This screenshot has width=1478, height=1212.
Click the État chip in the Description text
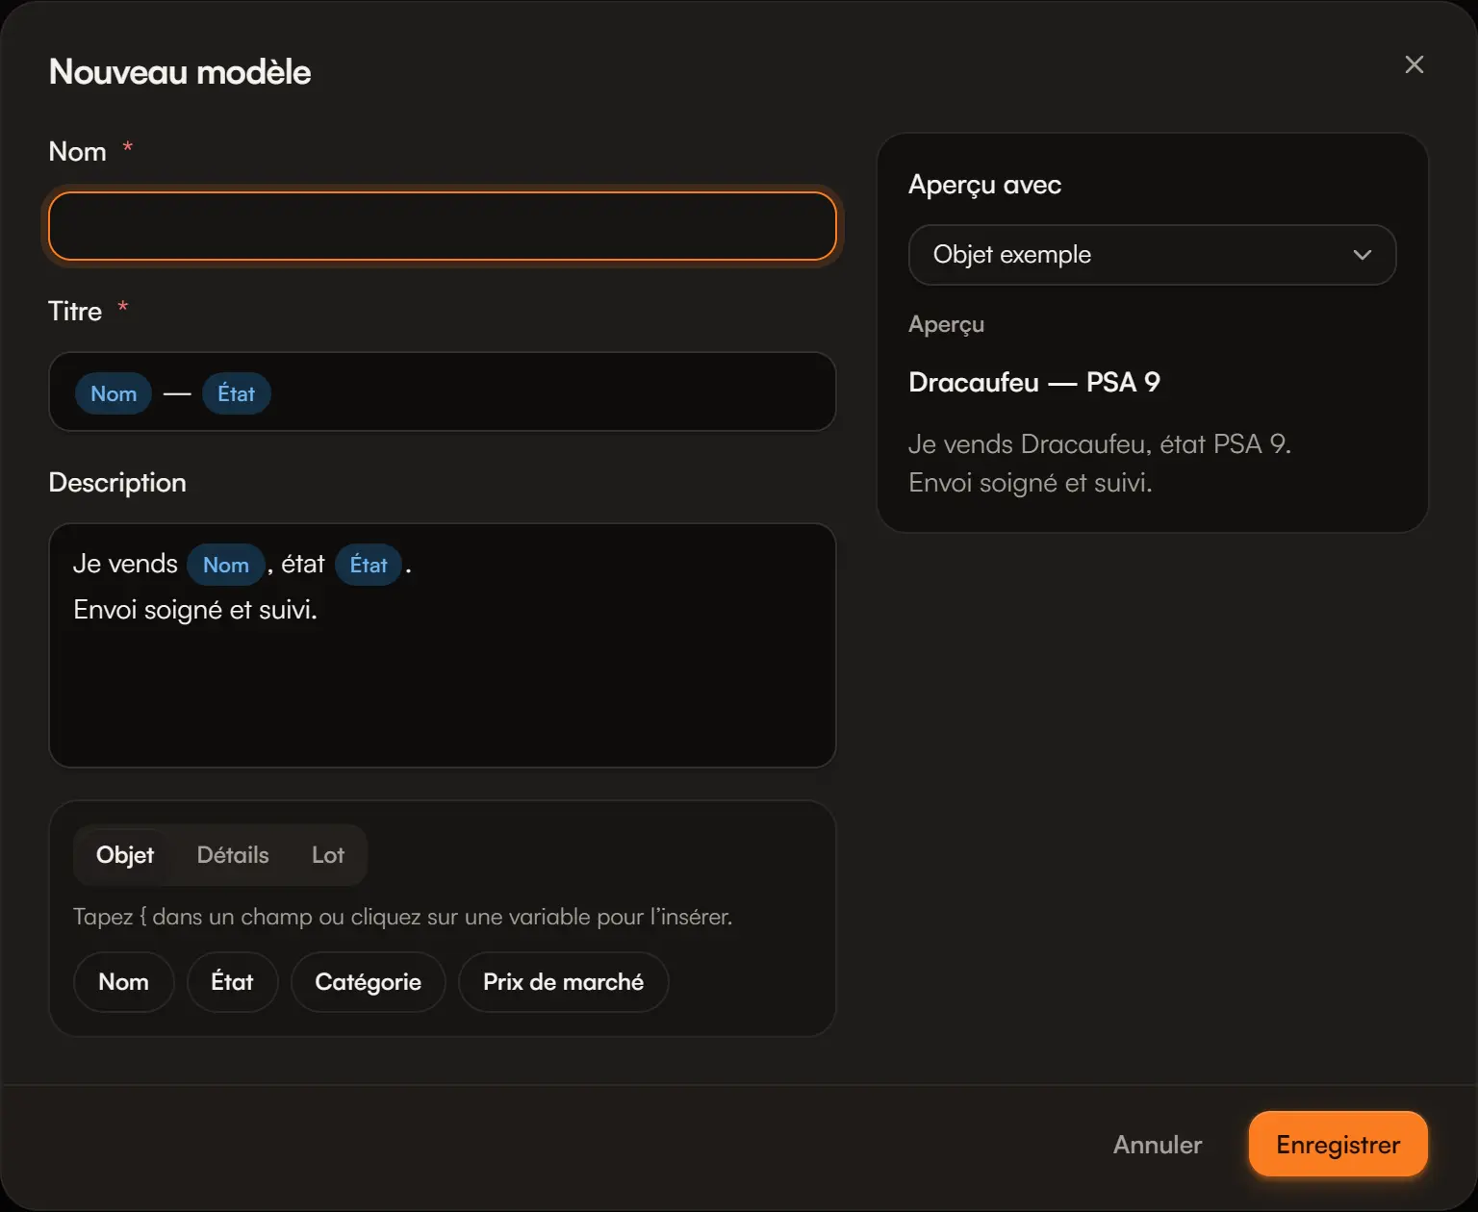369,565
